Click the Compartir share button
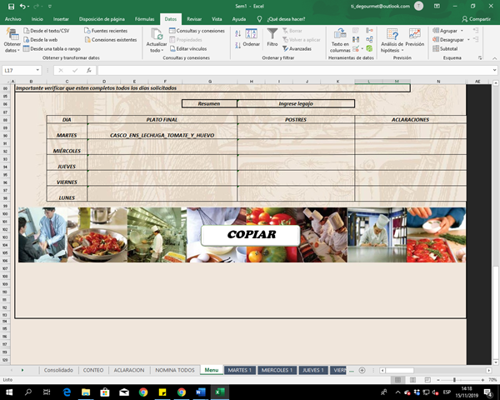The width and height of the screenshot is (500, 400). click(x=476, y=19)
